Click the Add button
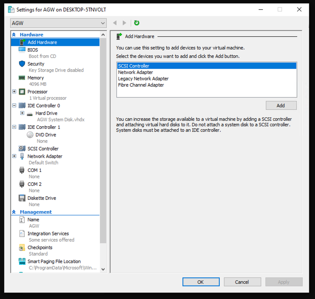The width and height of the screenshot is (315, 299). click(281, 106)
